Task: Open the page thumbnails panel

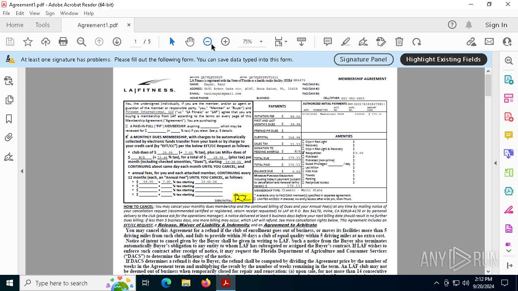Action: point(9,100)
